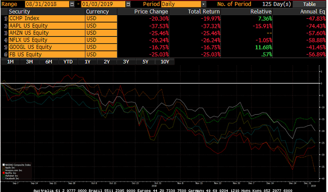The image size is (328, 192).
Task: Select the -25.46% price change for AMZN
Action: tap(159, 33)
